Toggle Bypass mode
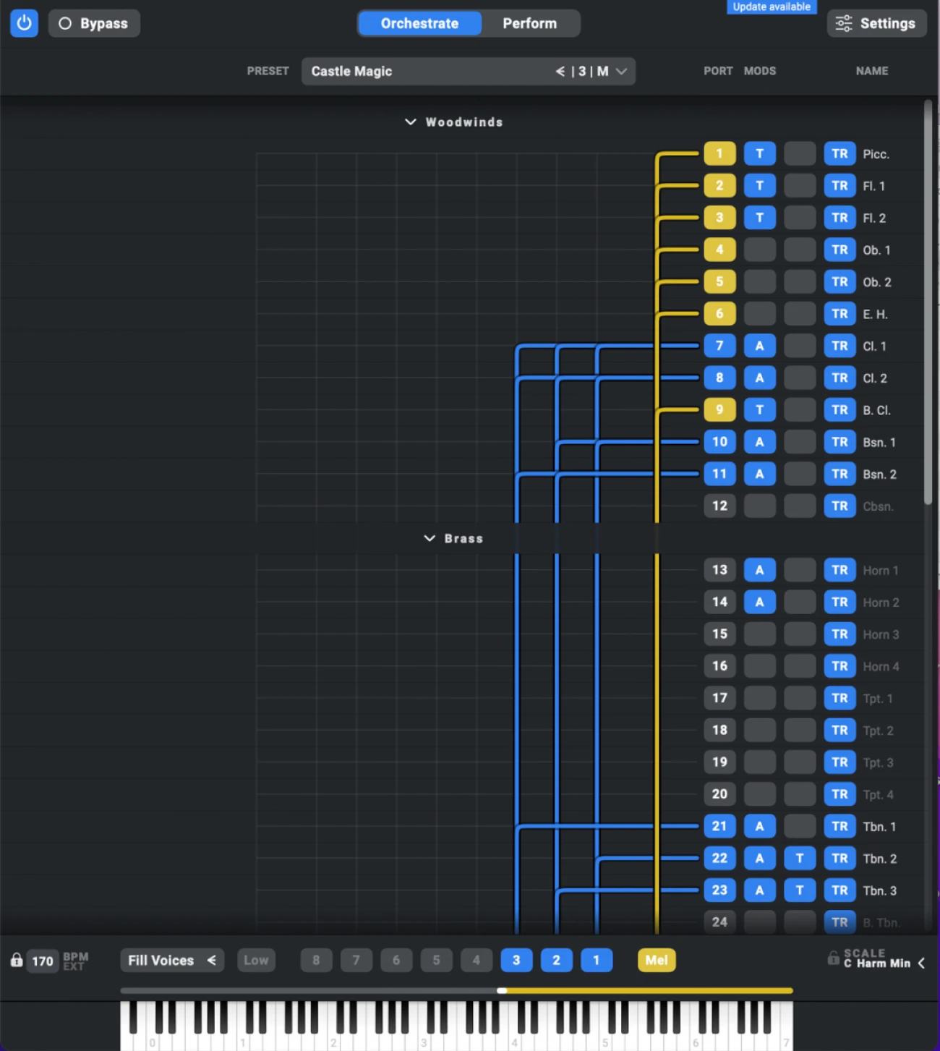The image size is (940, 1051). (x=94, y=23)
